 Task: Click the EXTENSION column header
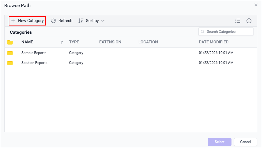pos(110,42)
